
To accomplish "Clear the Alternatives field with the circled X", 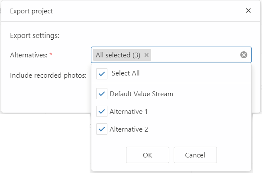I will pyautogui.click(x=244, y=55).
